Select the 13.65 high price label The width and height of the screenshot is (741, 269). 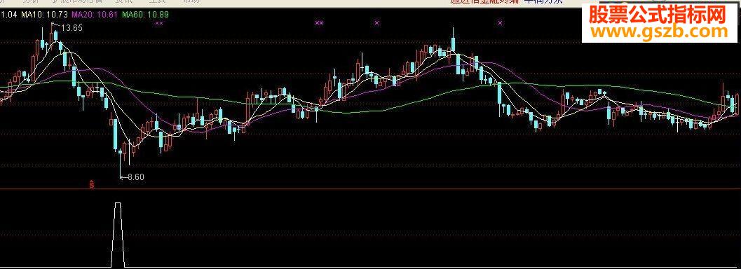point(72,28)
